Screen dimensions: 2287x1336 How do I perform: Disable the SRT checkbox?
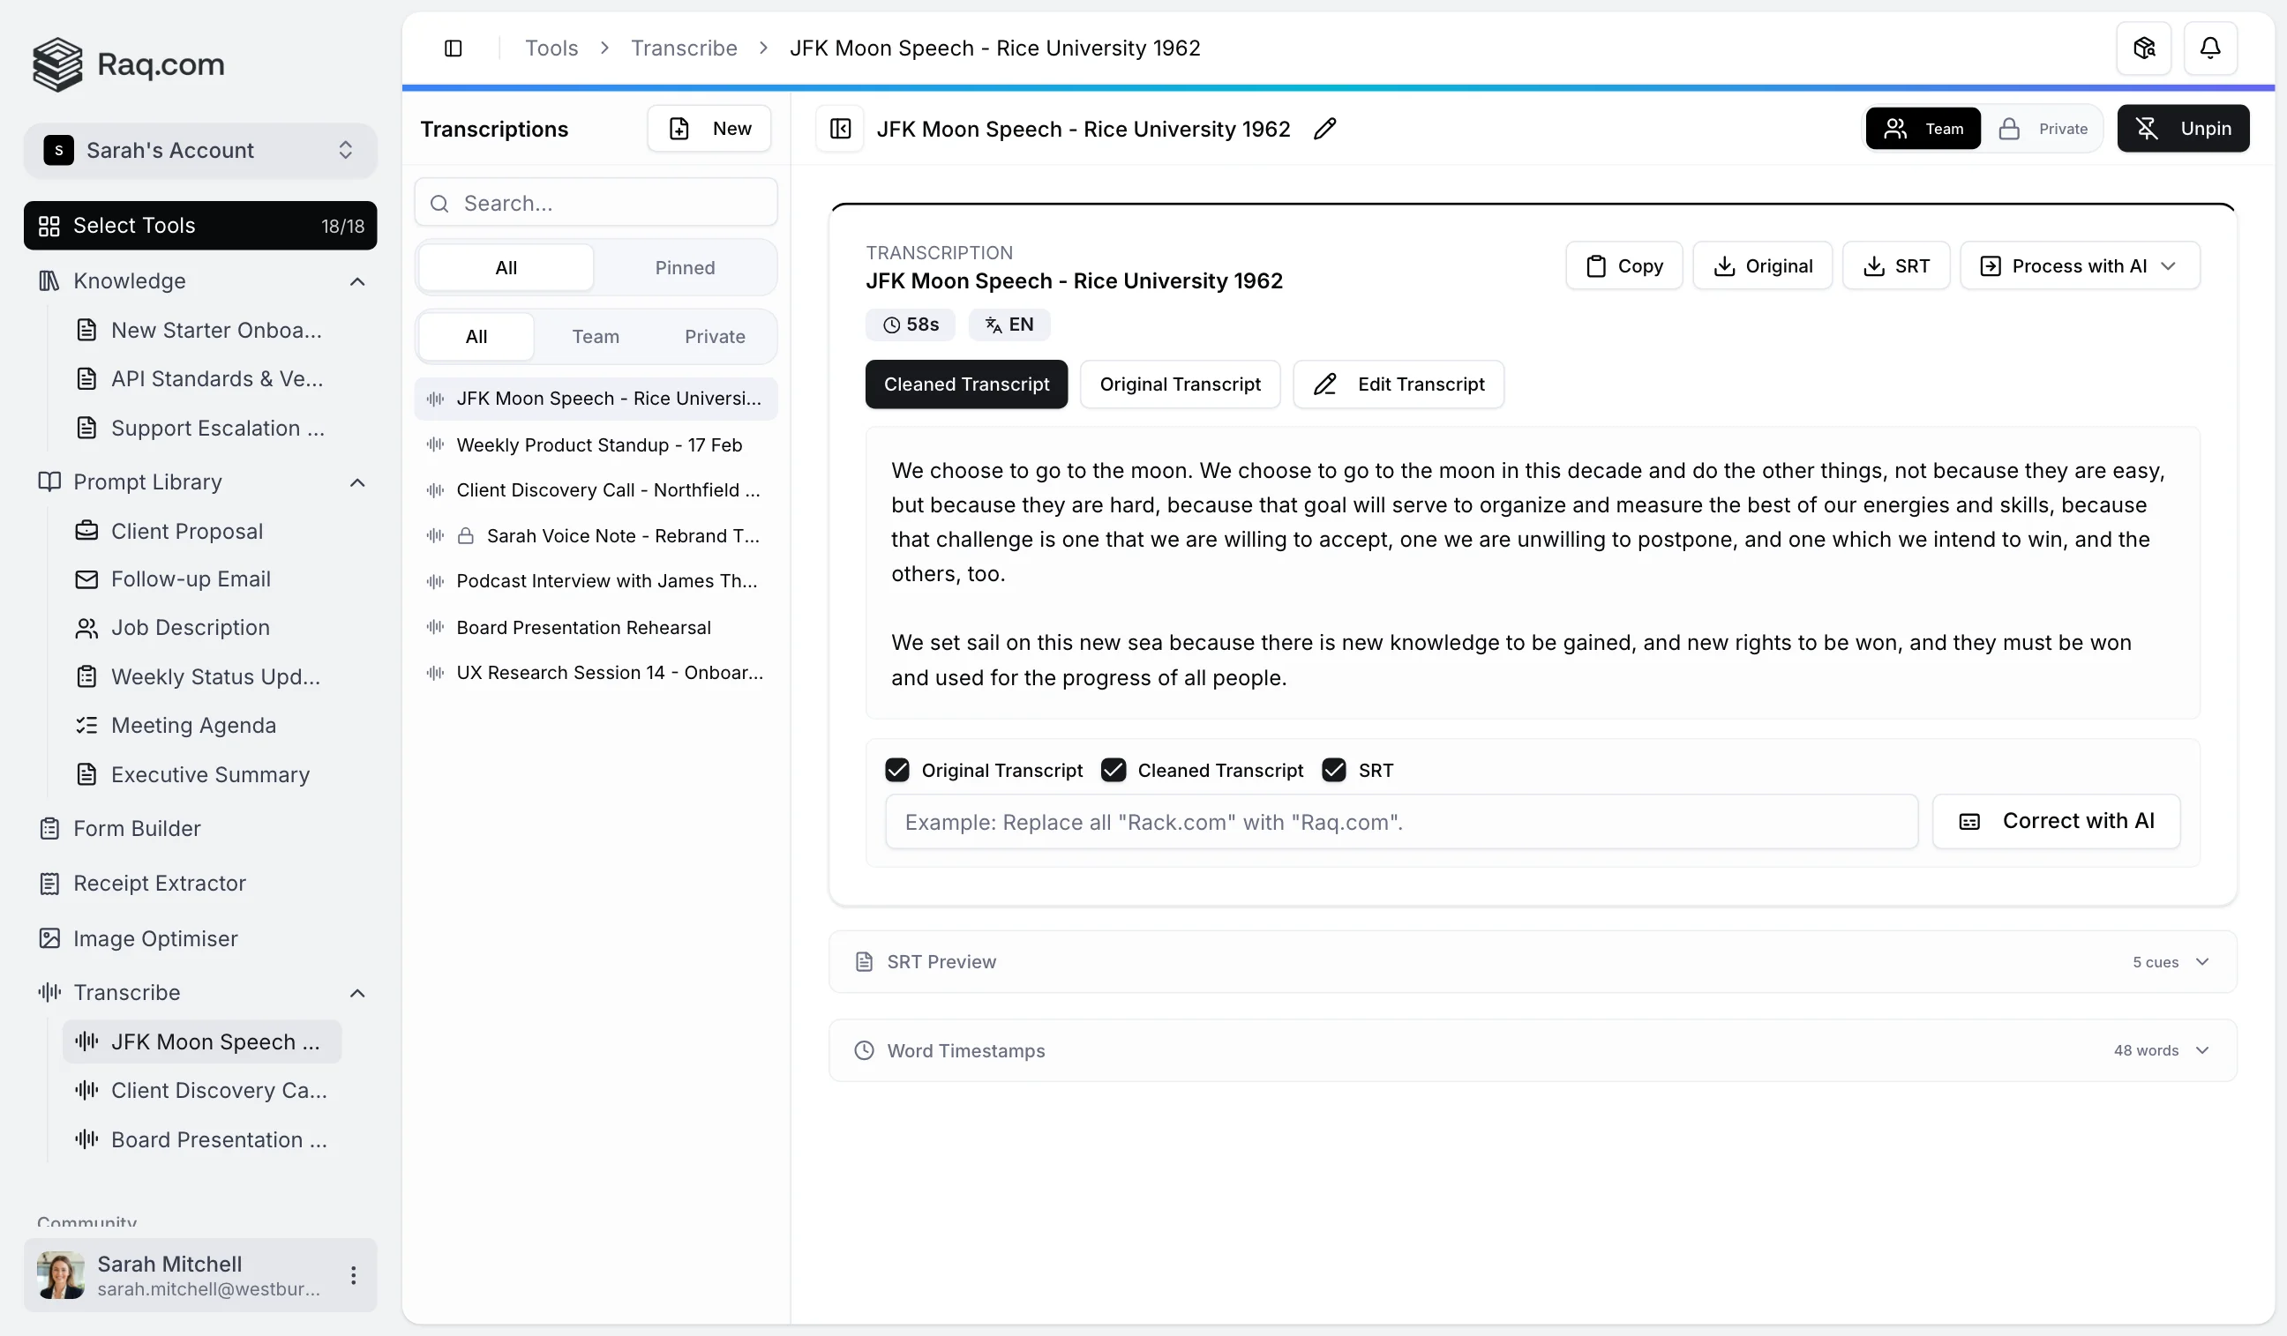click(x=1333, y=769)
